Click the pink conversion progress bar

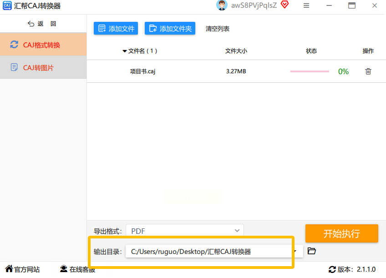310,71
